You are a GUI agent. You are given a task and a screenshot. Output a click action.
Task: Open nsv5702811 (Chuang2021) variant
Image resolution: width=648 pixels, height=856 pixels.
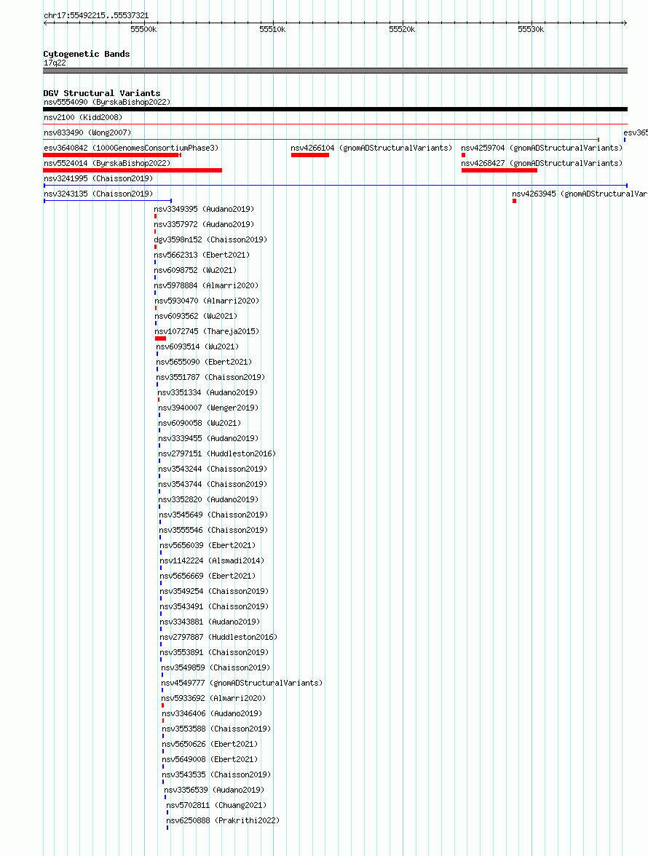[x=216, y=805]
